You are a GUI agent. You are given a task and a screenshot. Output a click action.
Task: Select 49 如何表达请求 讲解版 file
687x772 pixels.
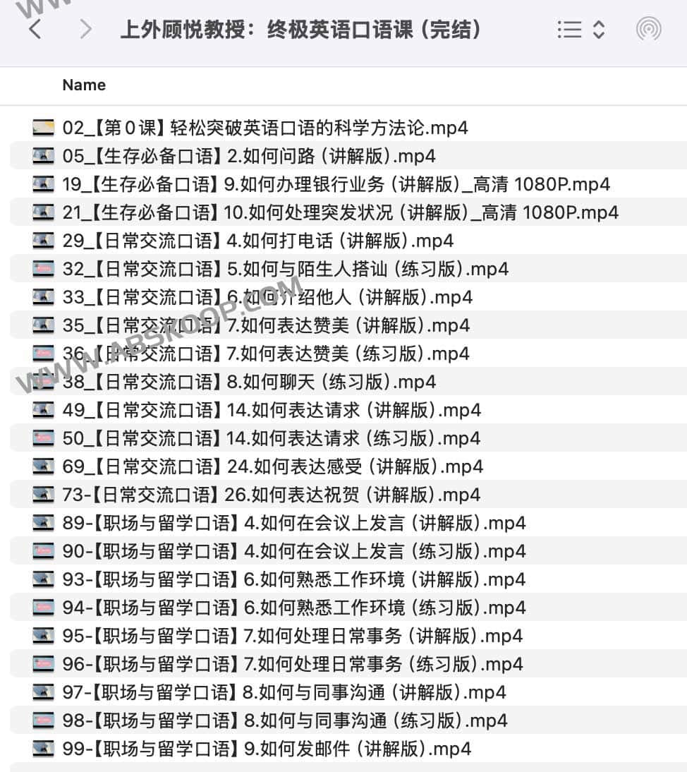282,410
